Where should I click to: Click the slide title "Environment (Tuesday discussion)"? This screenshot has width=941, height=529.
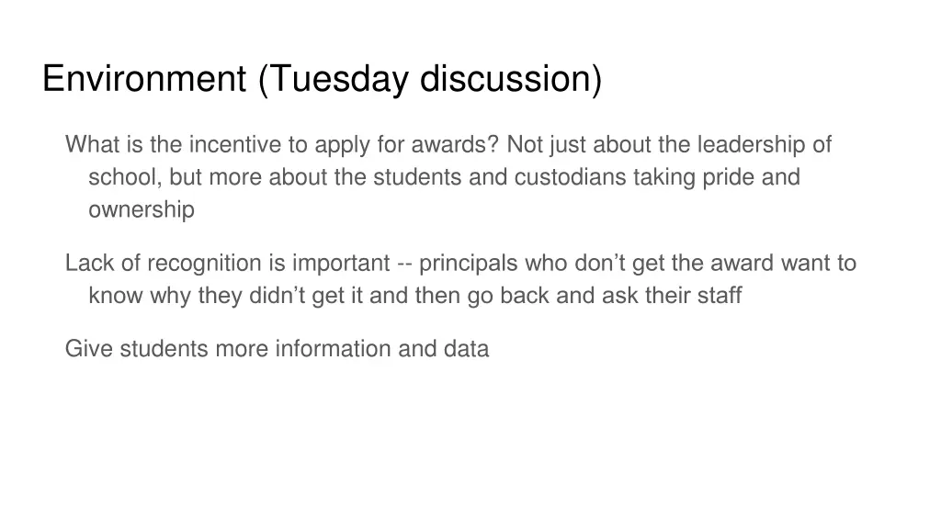323,79
